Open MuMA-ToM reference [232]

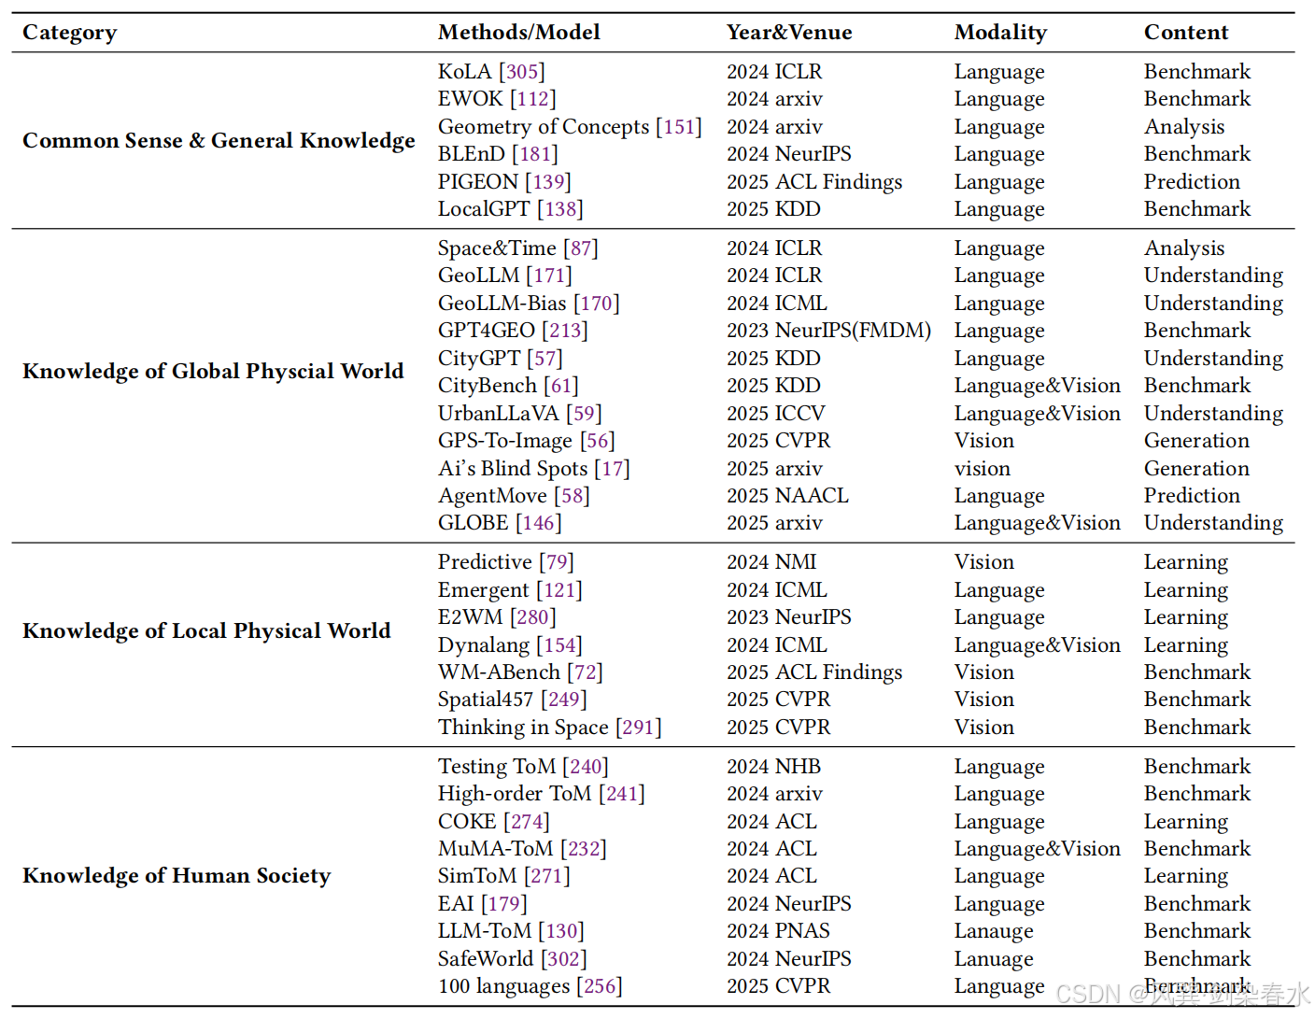(584, 849)
